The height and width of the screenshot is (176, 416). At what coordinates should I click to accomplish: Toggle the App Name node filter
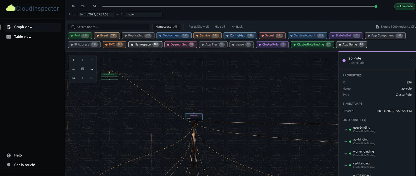(x=352, y=45)
